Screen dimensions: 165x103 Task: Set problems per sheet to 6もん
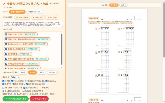click(x=32, y=73)
